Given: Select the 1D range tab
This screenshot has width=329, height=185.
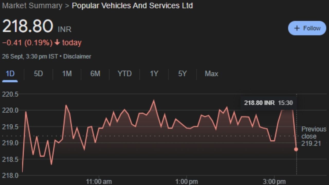Looking at the screenshot, I should [x=10, y=74].
